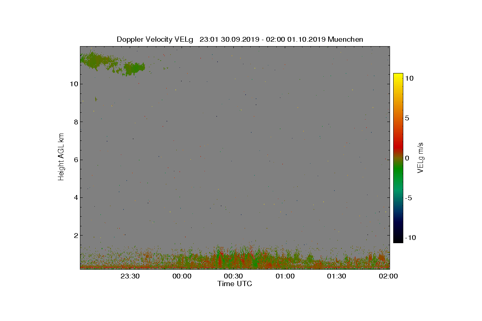This screenshot has width=482, height=321.
Task: Click the height tick label 4
Action: (75, 197)
